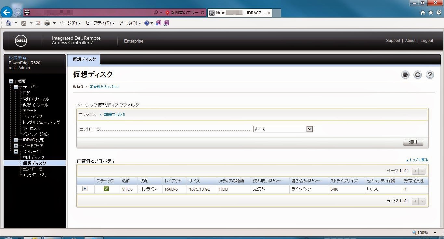
Task: Open 物理ディスク in the tree
Action: click(x=33, y=157)
